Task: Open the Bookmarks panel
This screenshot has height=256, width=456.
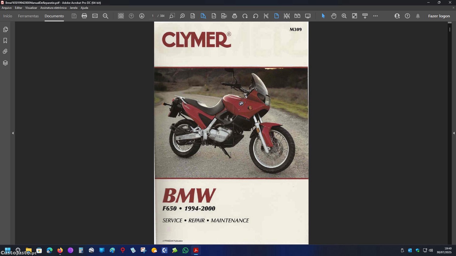Action: click(5, 40)
